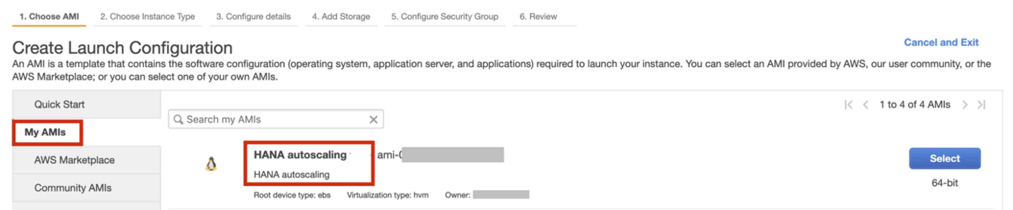Focus the Search my AMIs field
This screenshot has height=210, width=1013.
(x=276, y=119)
